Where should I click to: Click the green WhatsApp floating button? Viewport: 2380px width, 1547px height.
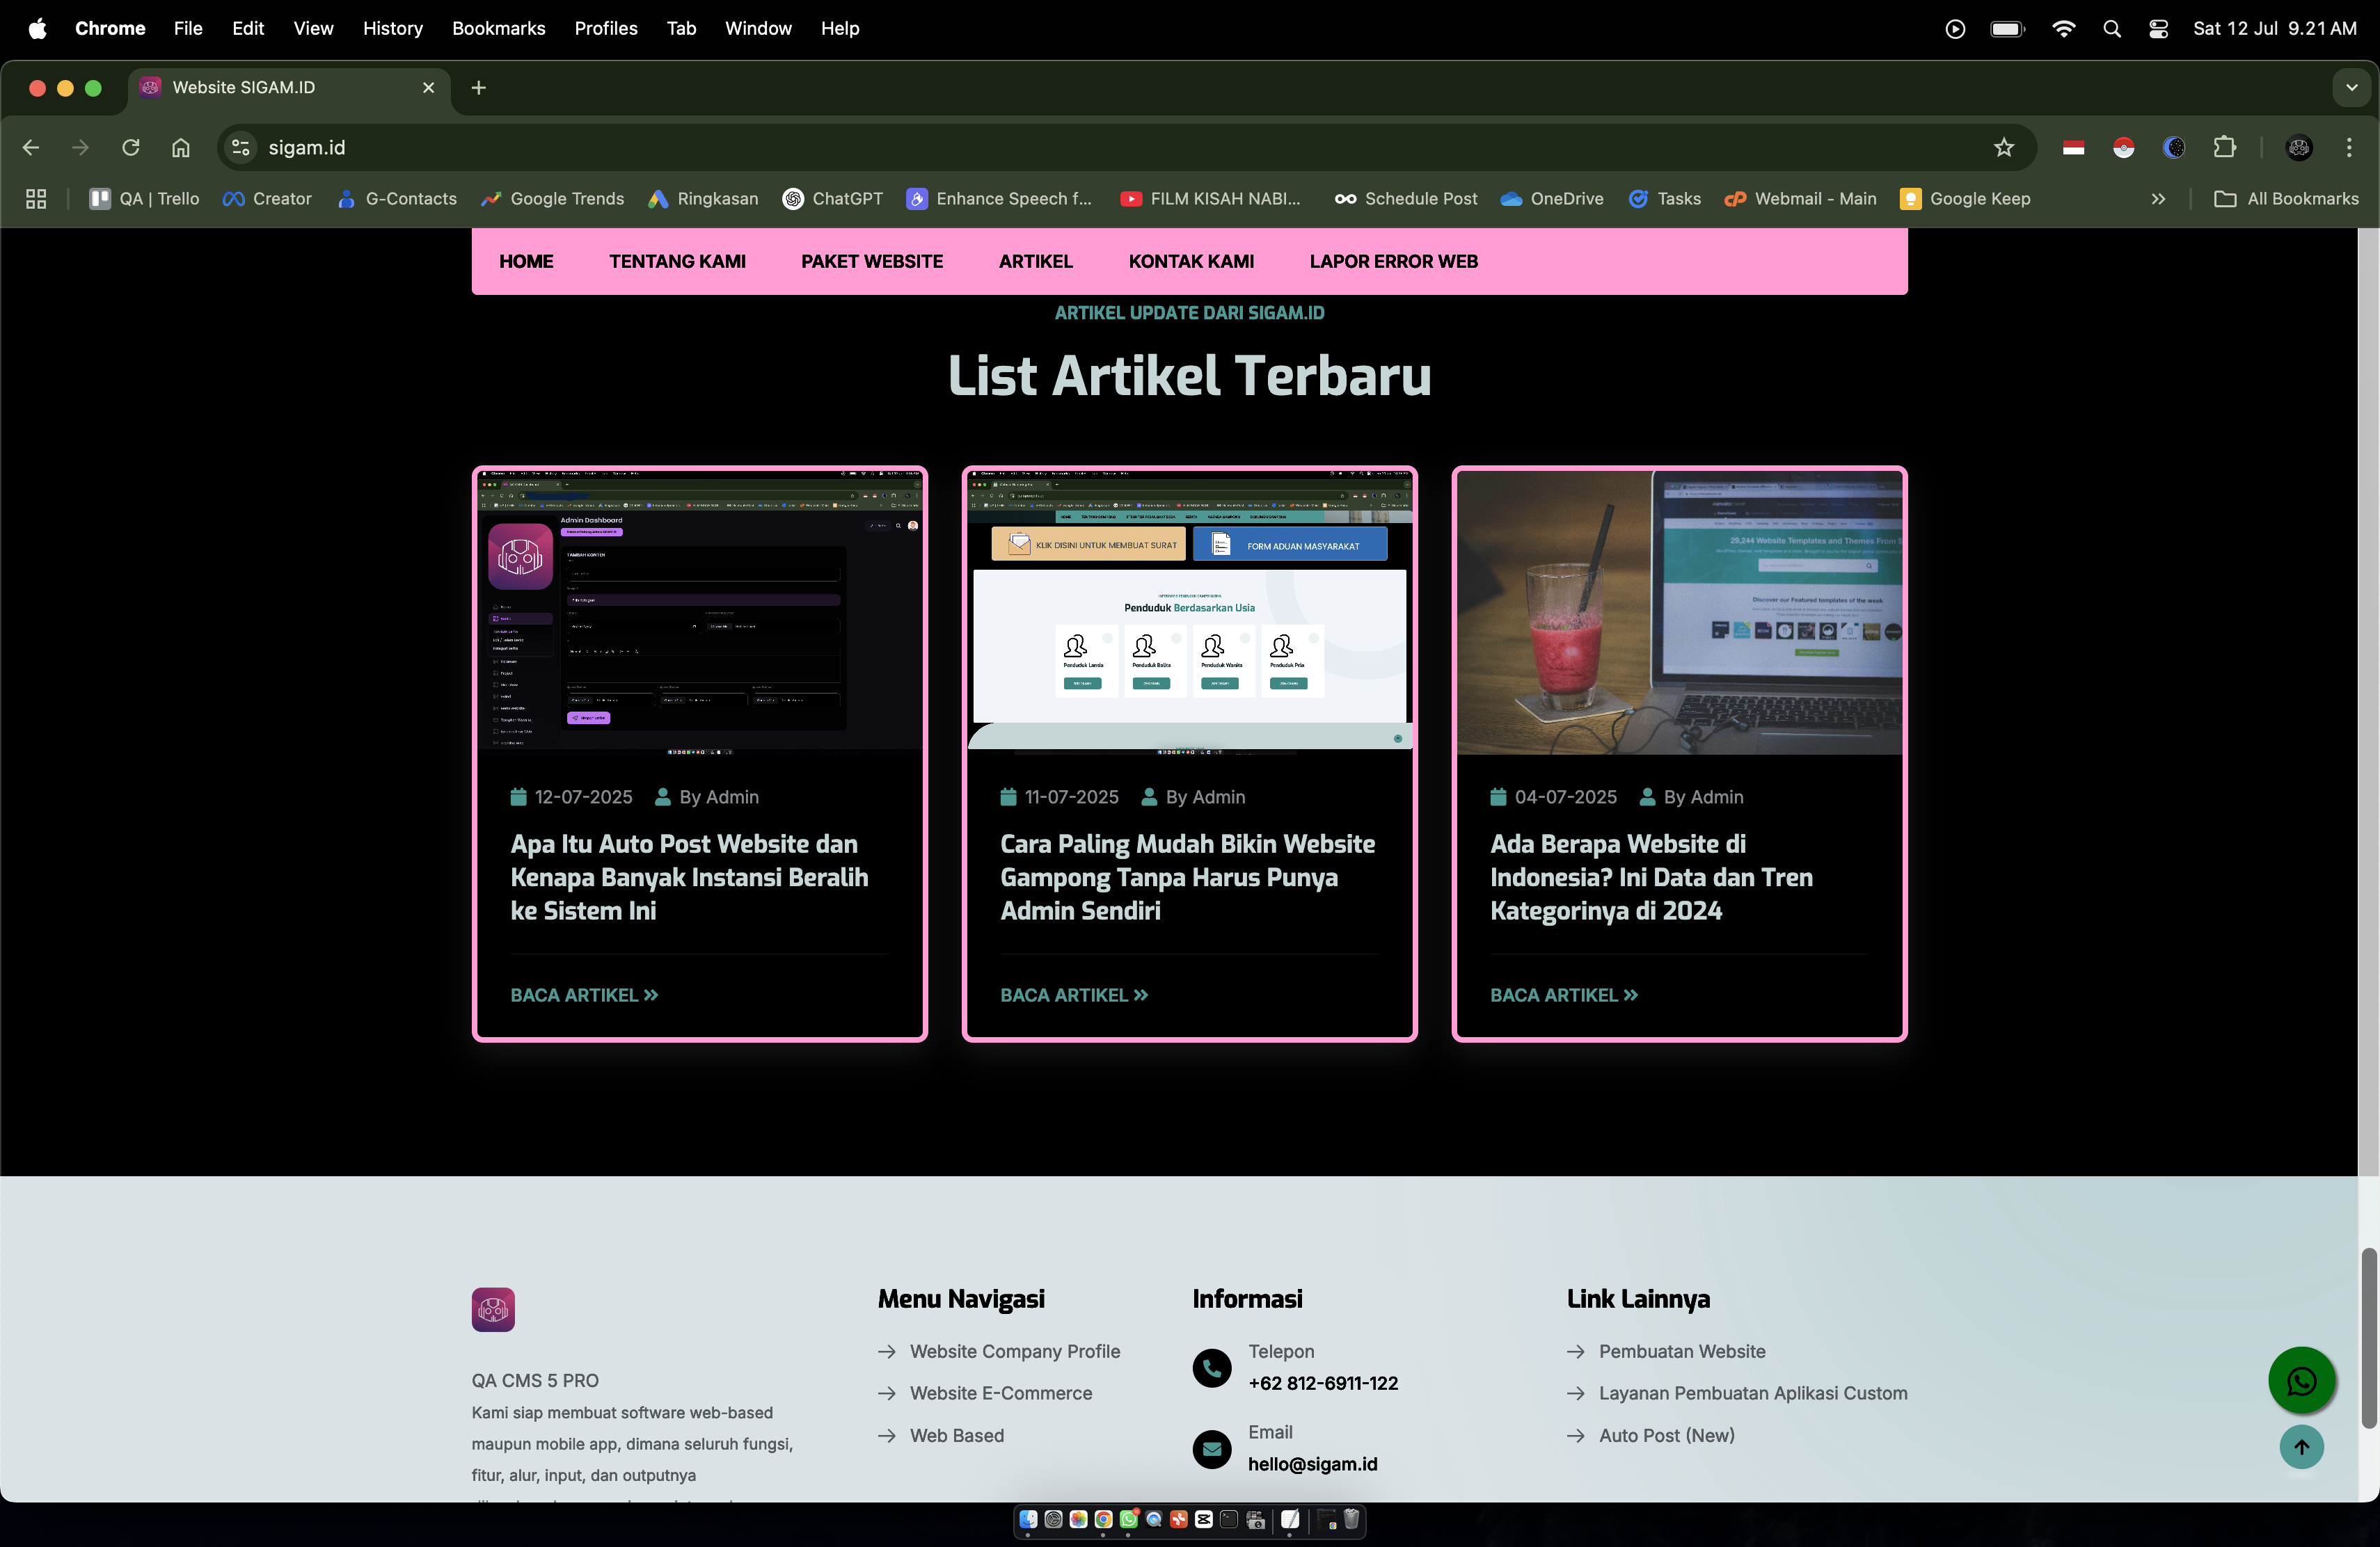pyautogui.click(x=2301, y=1381)
